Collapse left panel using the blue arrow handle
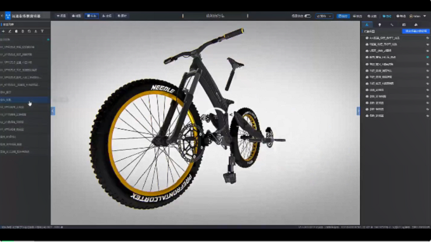This screenshot has height=242, width=431. pos(53,111)
